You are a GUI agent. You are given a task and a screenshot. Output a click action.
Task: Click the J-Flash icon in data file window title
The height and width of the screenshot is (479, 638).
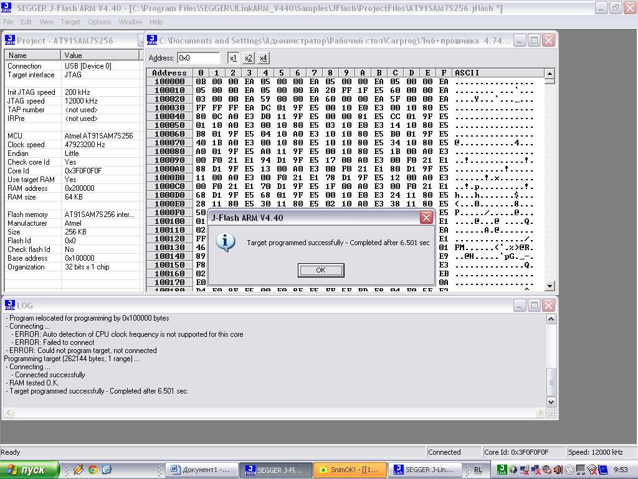click(x=152, y=40)
